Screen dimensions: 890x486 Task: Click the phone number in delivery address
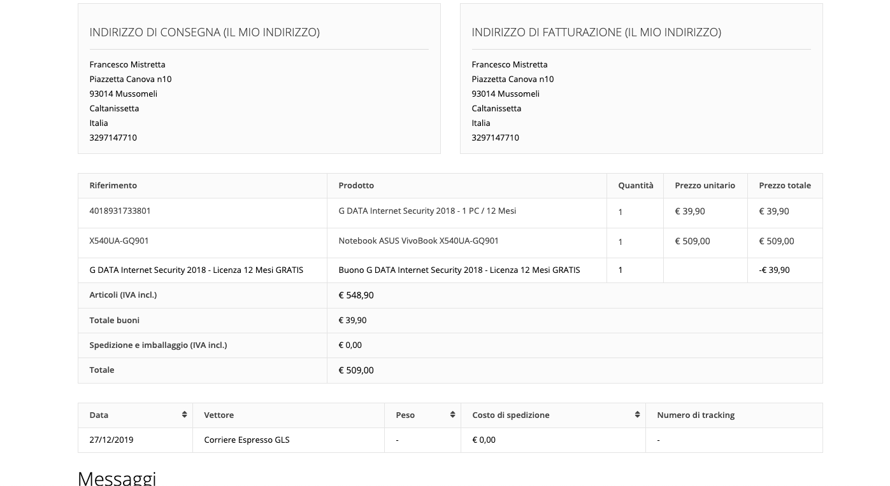click(113, 138)
